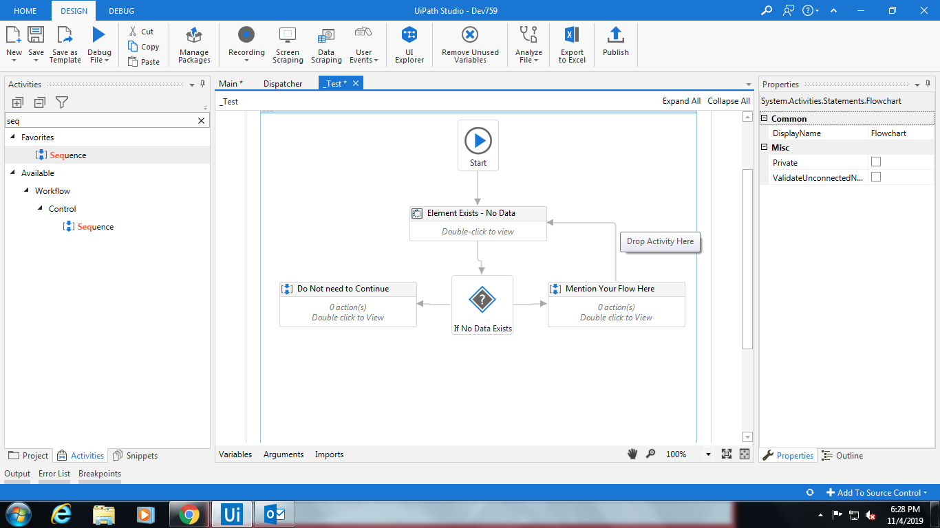This screenshot has height=528, width=940.
Task: Launch Data Scraping tool
Action: 326,45
